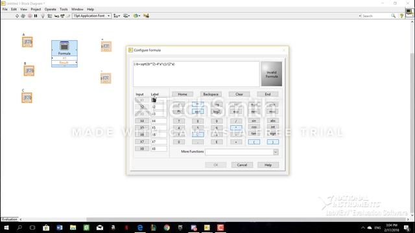Click the Step Into toolbar icon
Viewport: 415px width, 233px height.
click(x=56, y=16)
